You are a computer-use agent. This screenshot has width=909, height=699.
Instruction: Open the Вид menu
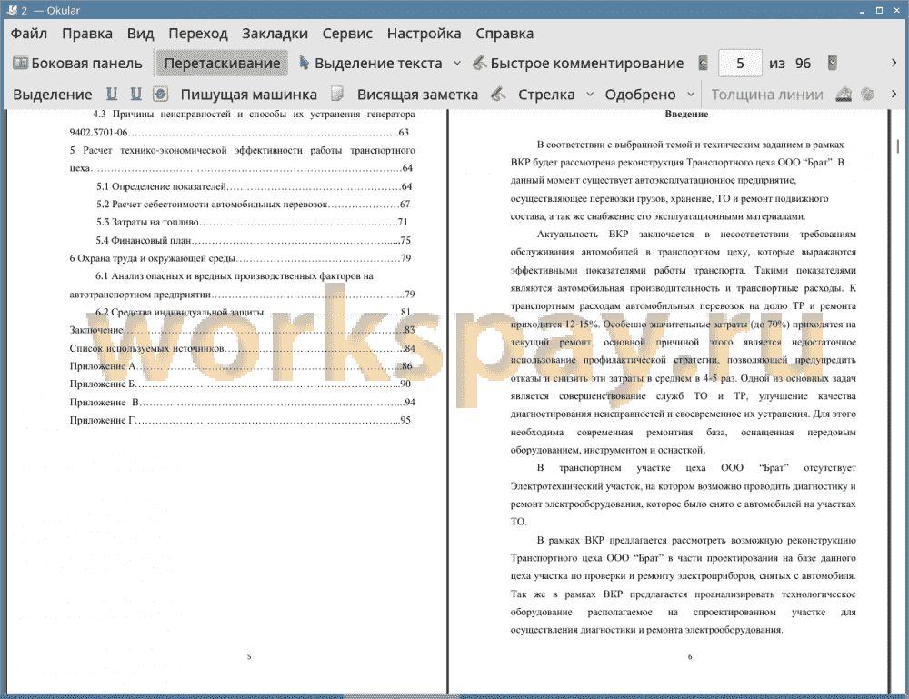pos(140,34)
